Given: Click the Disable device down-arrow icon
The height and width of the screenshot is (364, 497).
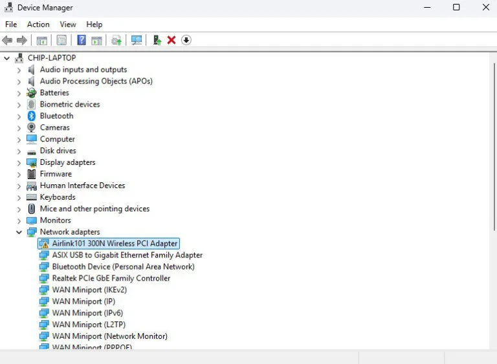Looking at the screenshot, I should pyautogui.click(x=186, y=40).
